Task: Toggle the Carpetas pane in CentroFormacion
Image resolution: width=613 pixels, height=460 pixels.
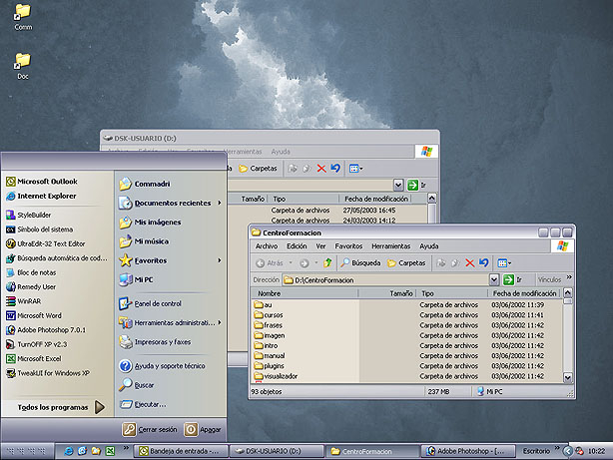Action: [x=405, y=262]
